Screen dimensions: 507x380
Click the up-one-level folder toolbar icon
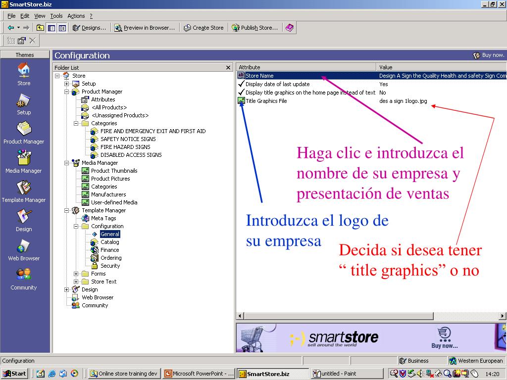tap(40, 28)
